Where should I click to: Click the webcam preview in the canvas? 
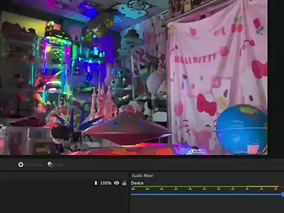point(134,78)
